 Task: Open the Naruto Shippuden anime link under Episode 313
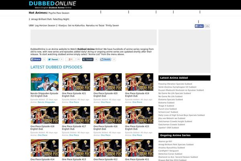coord(47,102)
